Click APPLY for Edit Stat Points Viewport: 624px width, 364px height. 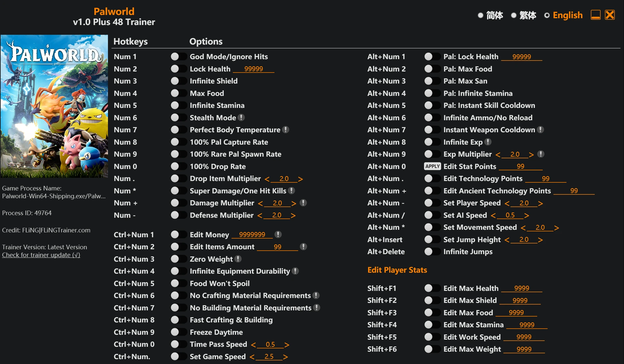(x=432, y=166)
